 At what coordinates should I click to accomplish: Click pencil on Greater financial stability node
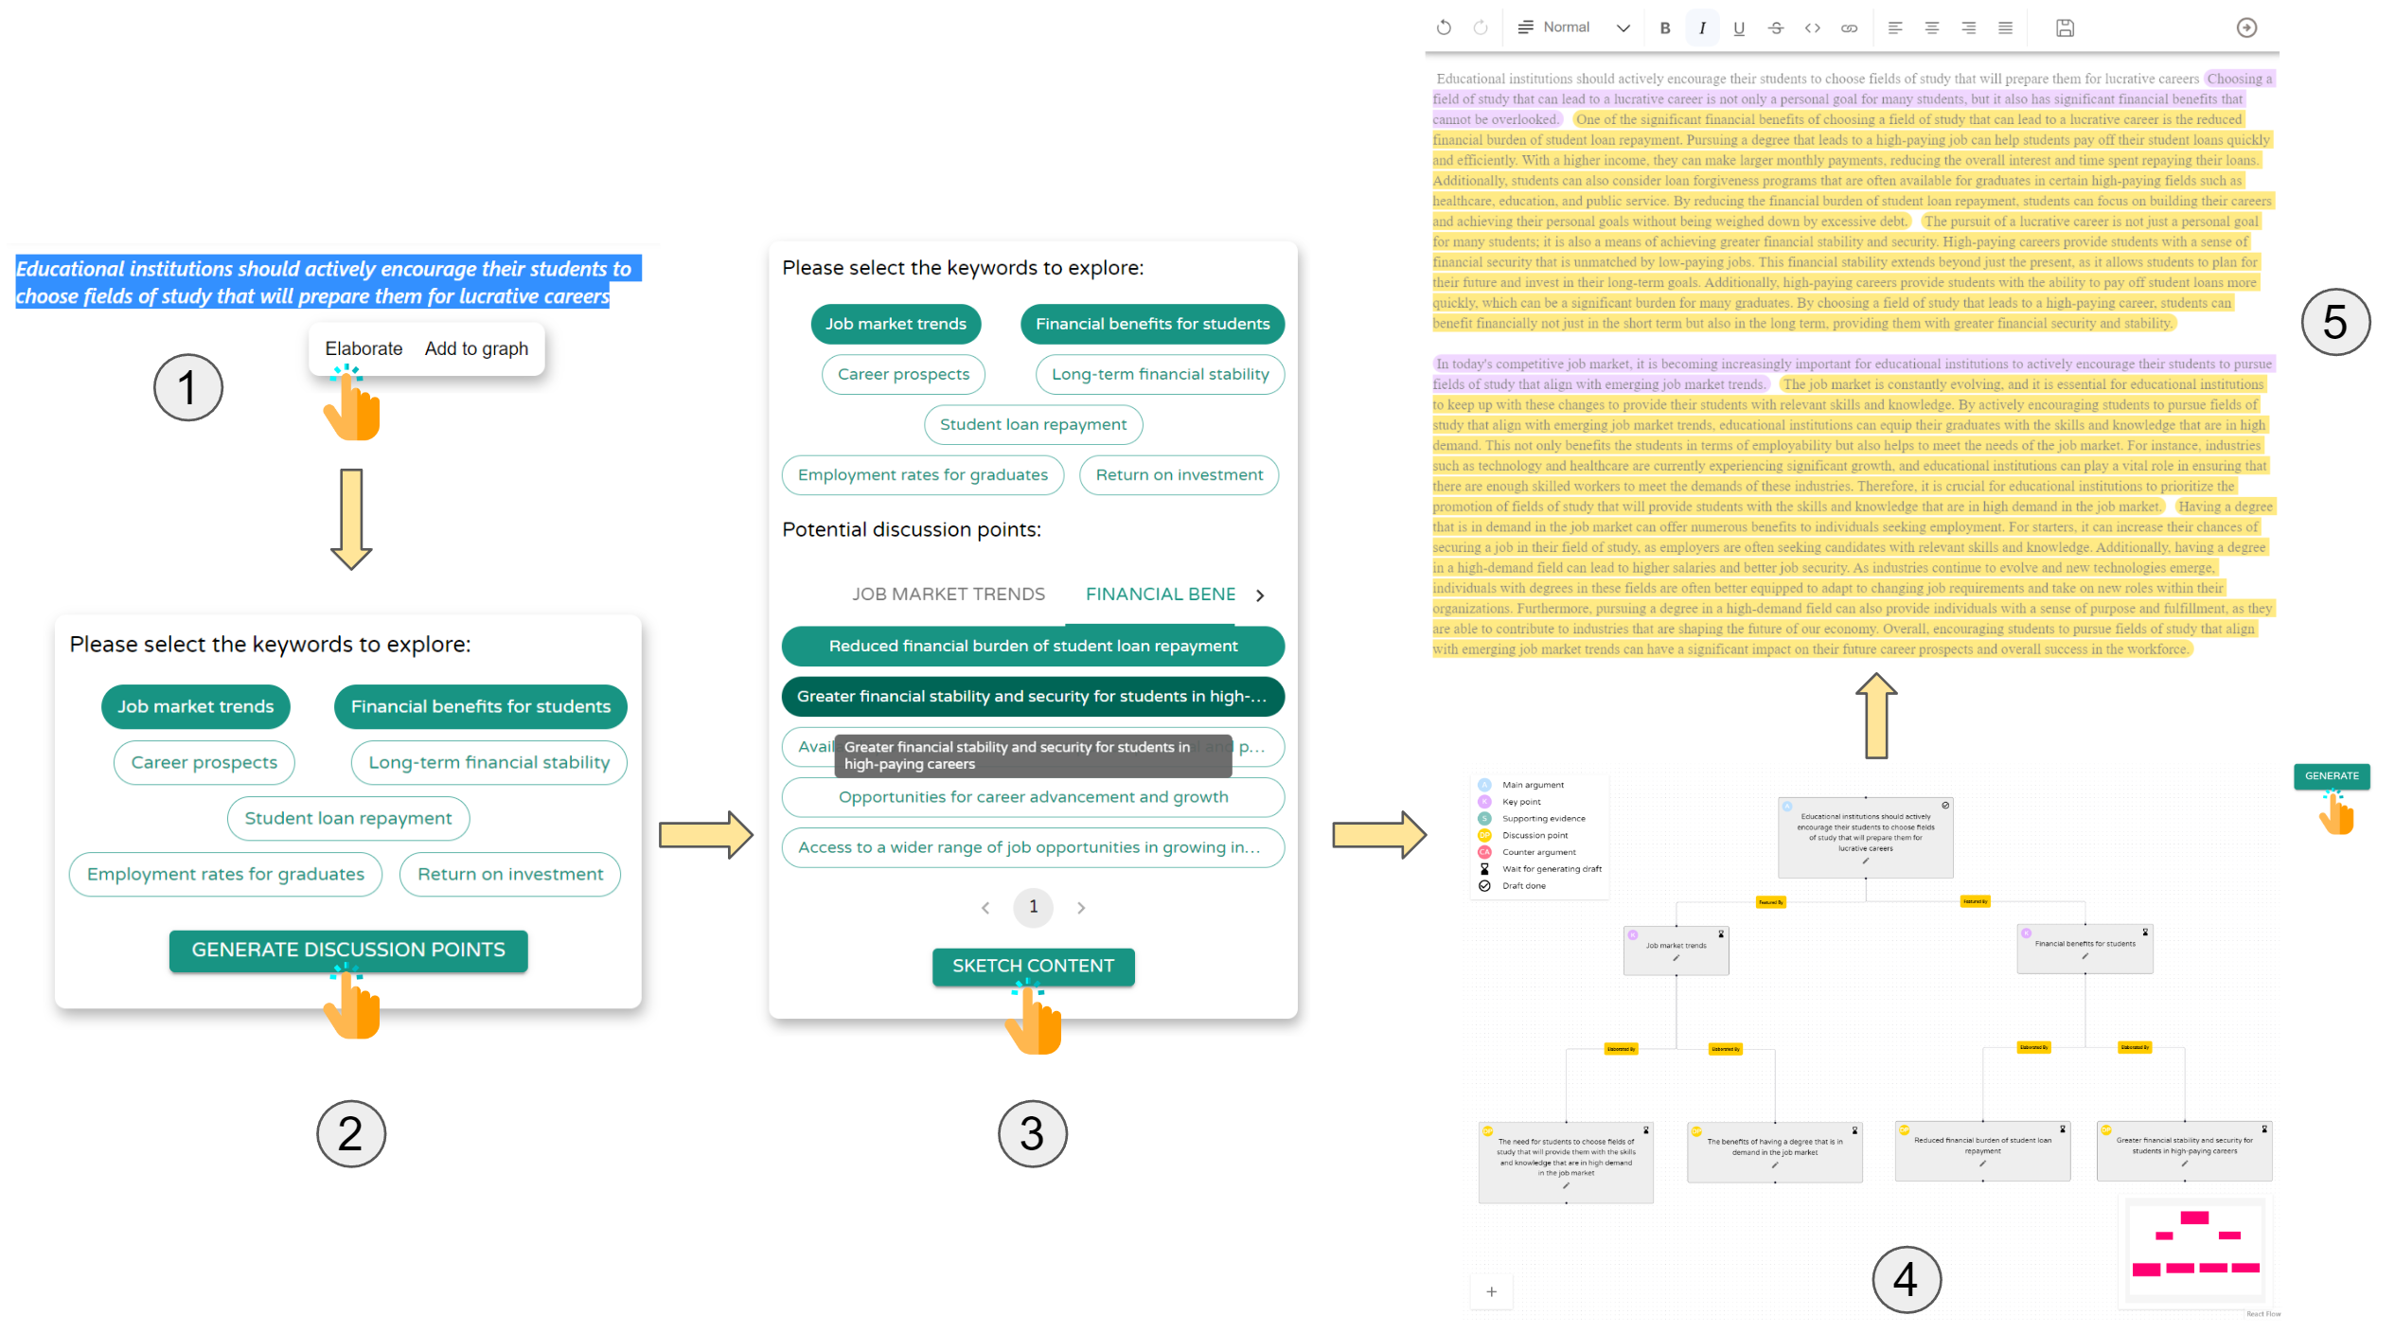[x=2184, y=1164]
